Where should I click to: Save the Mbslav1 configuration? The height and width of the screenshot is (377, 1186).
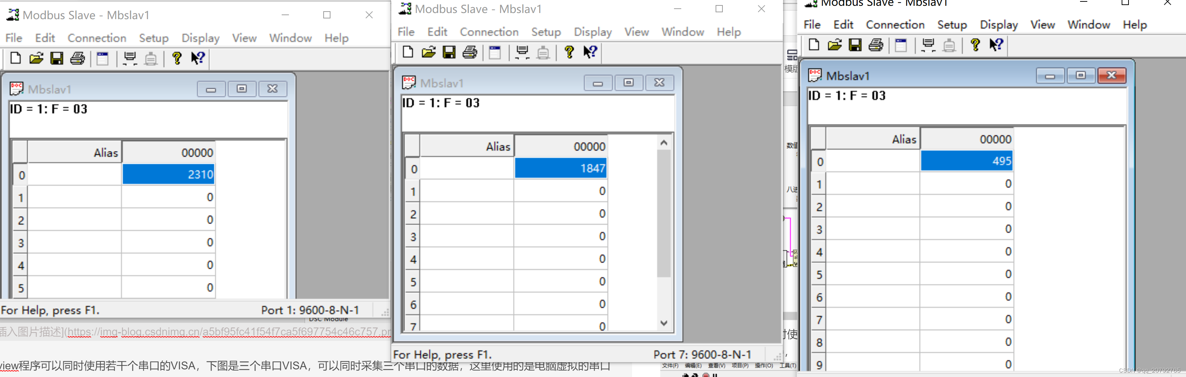[x=57, y=59]
